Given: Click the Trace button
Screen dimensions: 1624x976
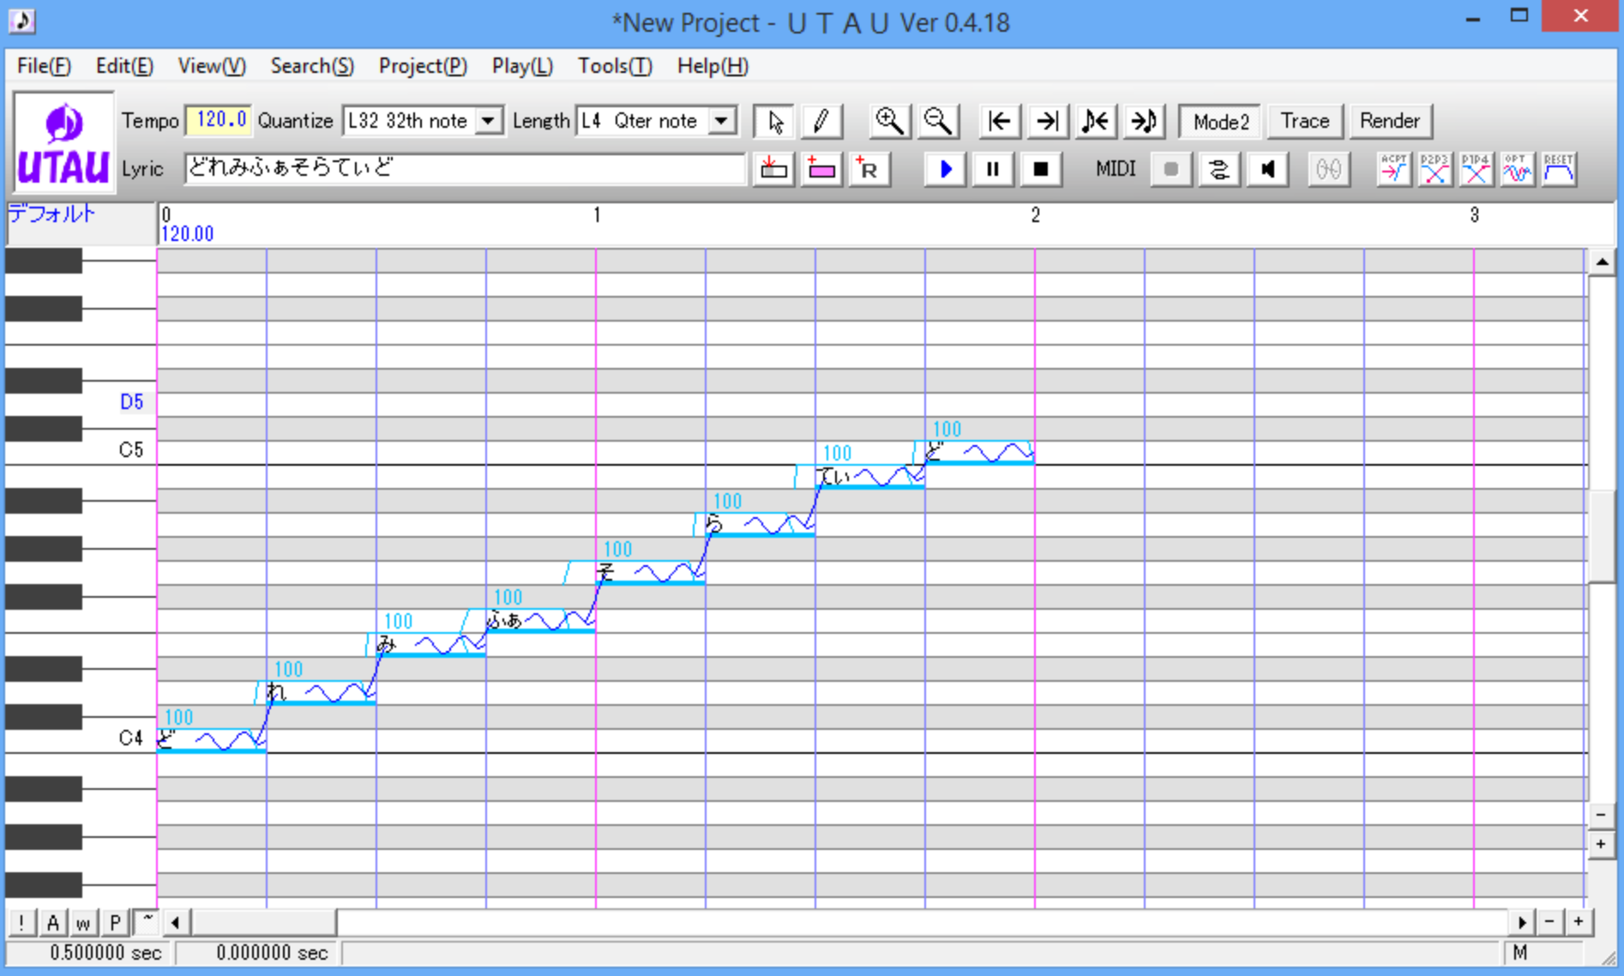Looking at the screenshot, I should [1304, 121].
